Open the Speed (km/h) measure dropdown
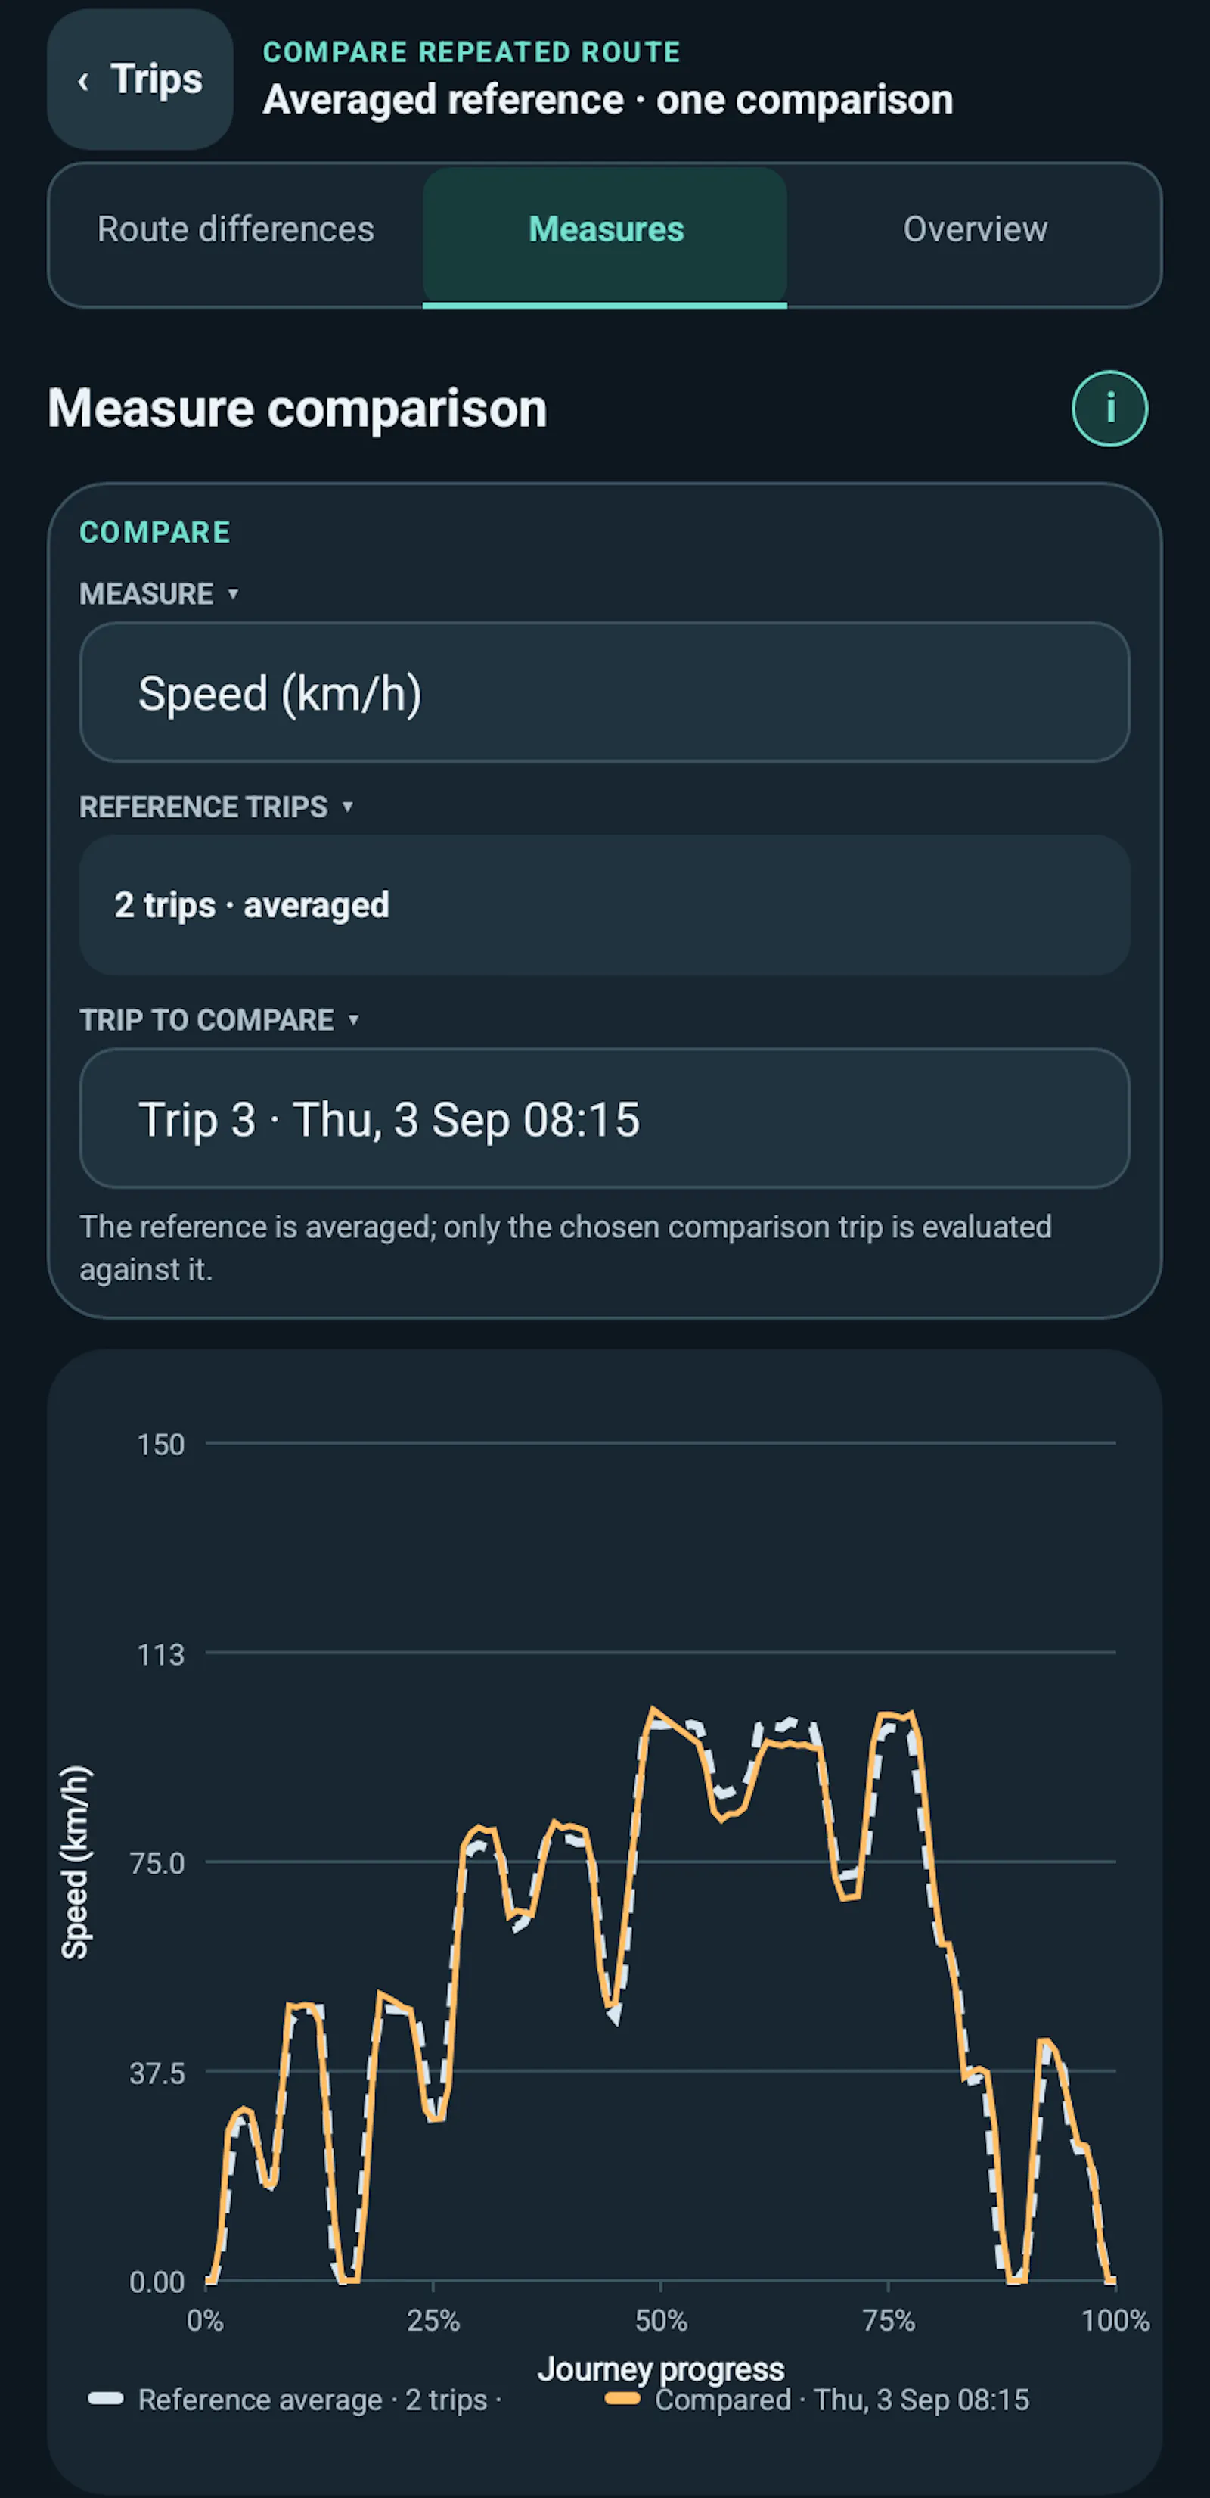The image size is (1210, 2498). (x=604, y=692)
